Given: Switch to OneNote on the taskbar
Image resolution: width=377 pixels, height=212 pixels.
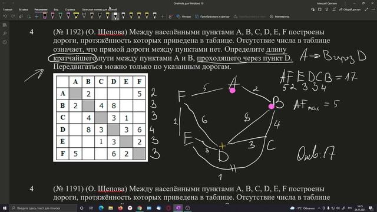Looking at the screenshot, I should point(178,208).
